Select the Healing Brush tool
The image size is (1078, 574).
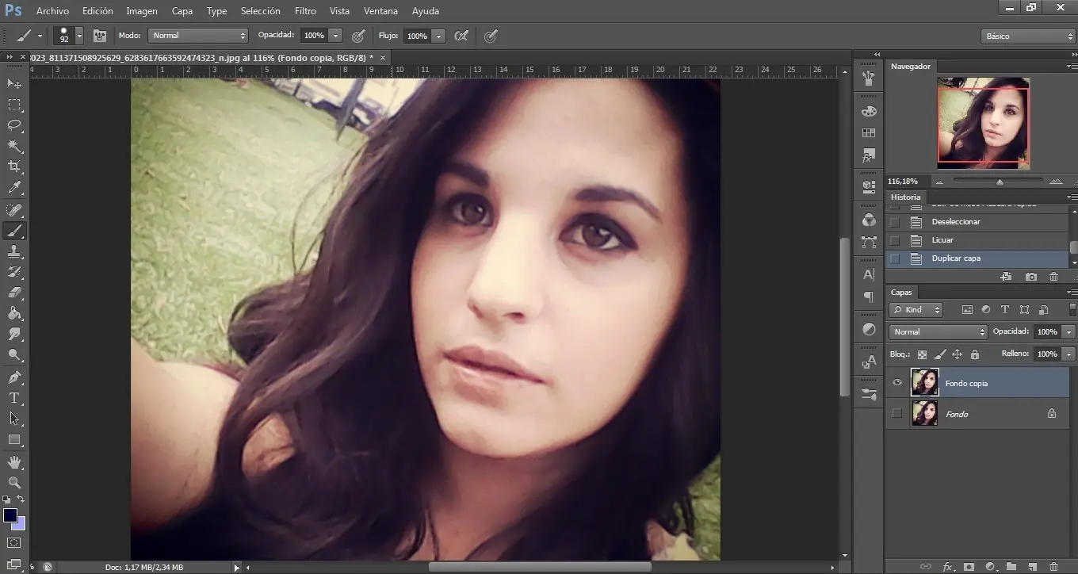pyautogui.click(x=14, y=210)
